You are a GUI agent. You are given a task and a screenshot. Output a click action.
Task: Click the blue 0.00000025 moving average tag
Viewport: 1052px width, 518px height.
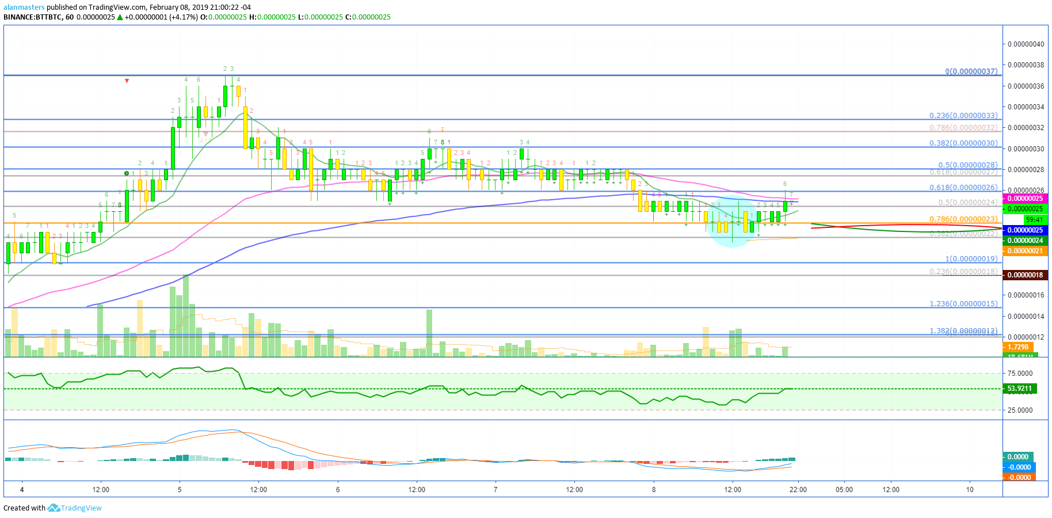click(1025, 230)
